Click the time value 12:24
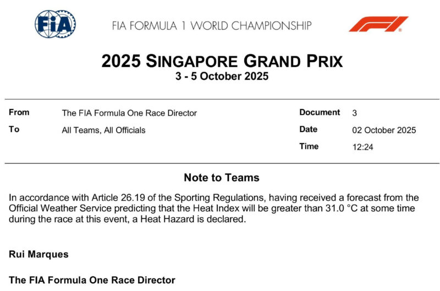The width and height of the screenshot is (440, 291). click(x=363, y=147)
